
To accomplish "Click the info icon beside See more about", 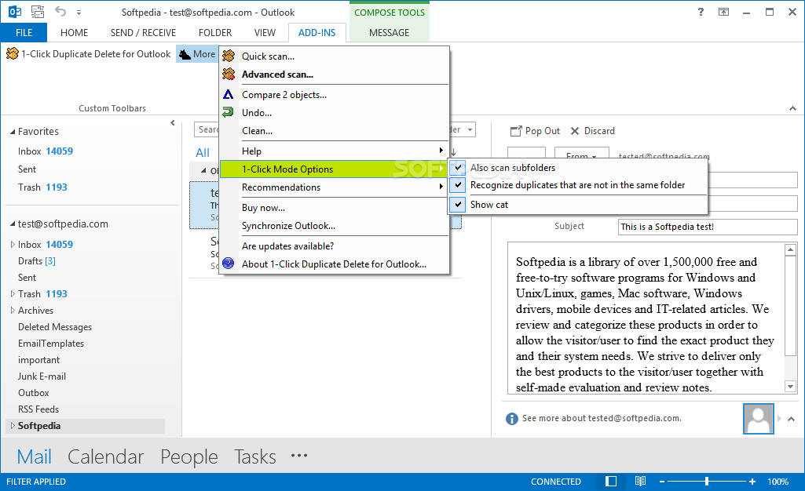I will 512,419.
